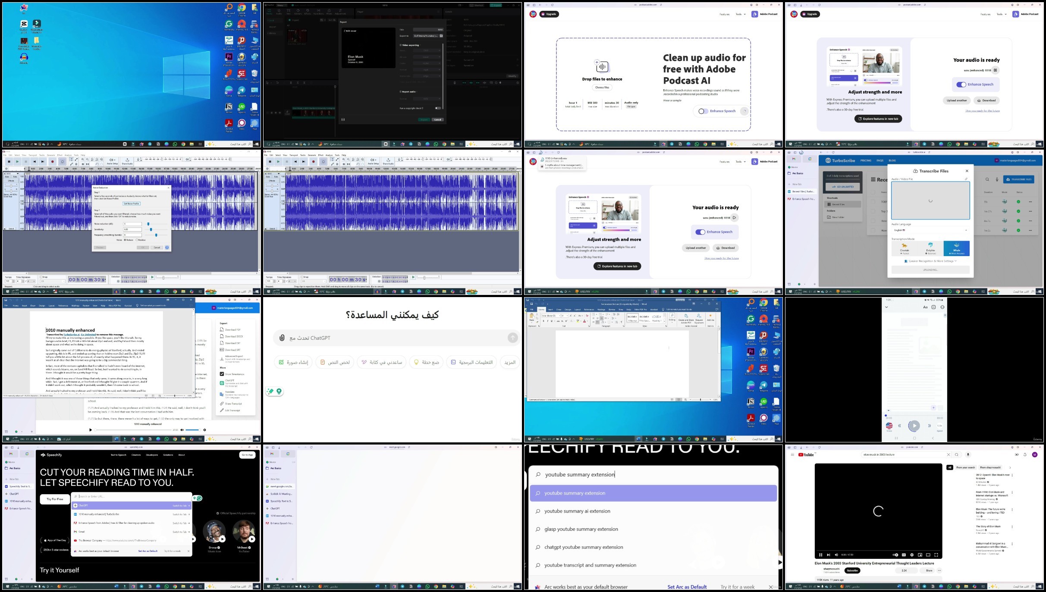This screenshot has height=592, width=1046.
Task: Click Share Transcript in TurboScribe More panel
Action: [231, 404]
